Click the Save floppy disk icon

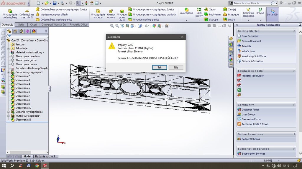pos(54,3)
